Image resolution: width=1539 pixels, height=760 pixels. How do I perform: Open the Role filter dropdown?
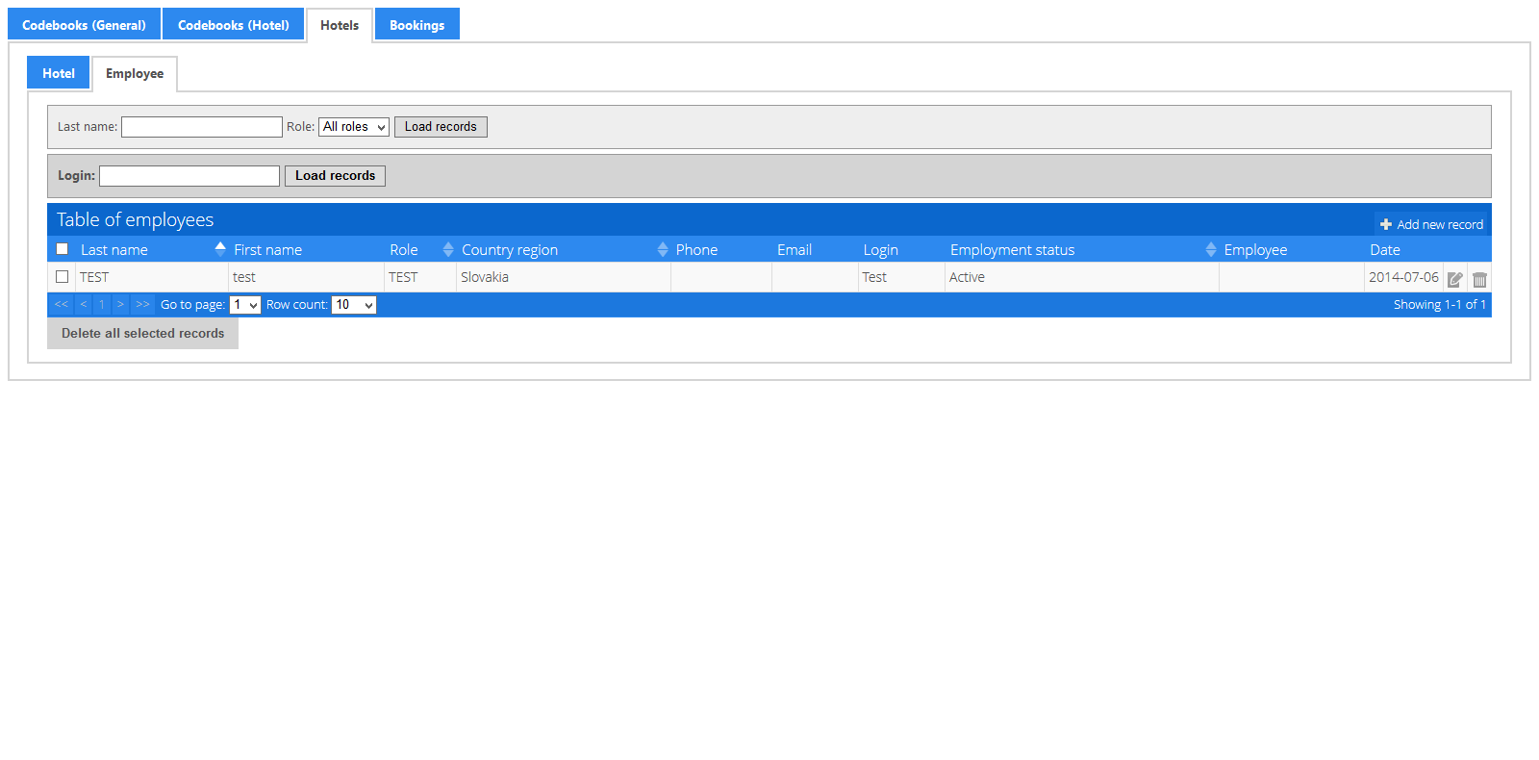354,127
